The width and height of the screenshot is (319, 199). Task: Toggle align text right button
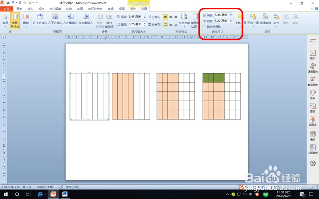pyautogui.click(x=176, y=17)
